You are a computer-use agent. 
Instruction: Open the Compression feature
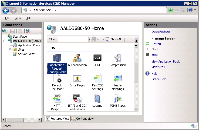pyautogui.click(x=118, y=60)
